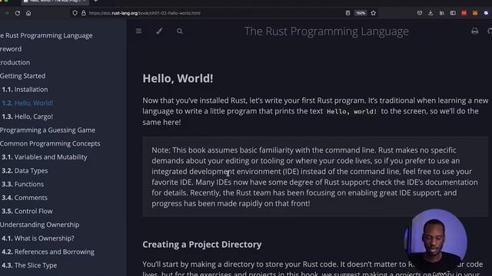
Task: Open Understanding Ownership chapter
Action: [39, 225]
